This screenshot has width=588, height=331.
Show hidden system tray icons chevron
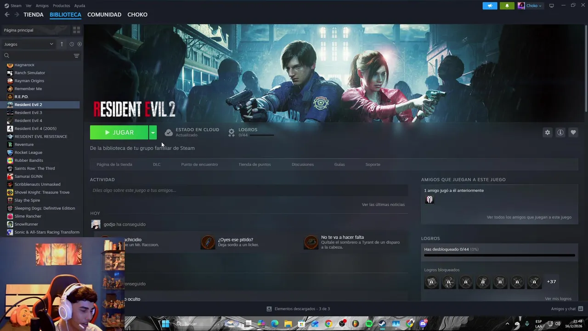click(507, 324)
